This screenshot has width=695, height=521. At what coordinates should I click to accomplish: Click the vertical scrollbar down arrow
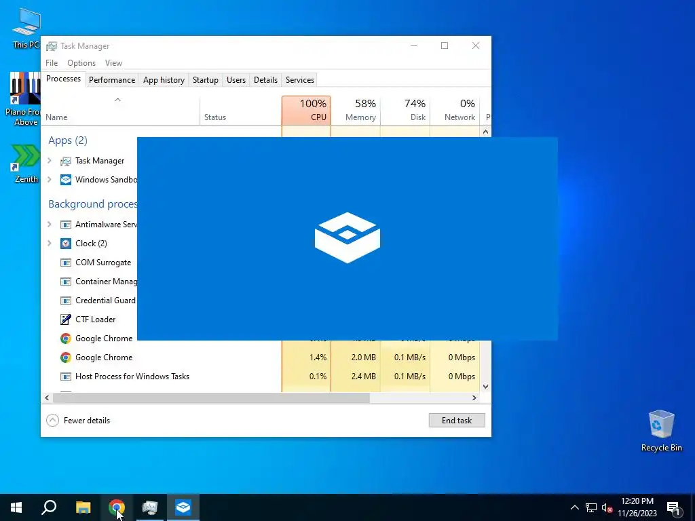point(485,386)
